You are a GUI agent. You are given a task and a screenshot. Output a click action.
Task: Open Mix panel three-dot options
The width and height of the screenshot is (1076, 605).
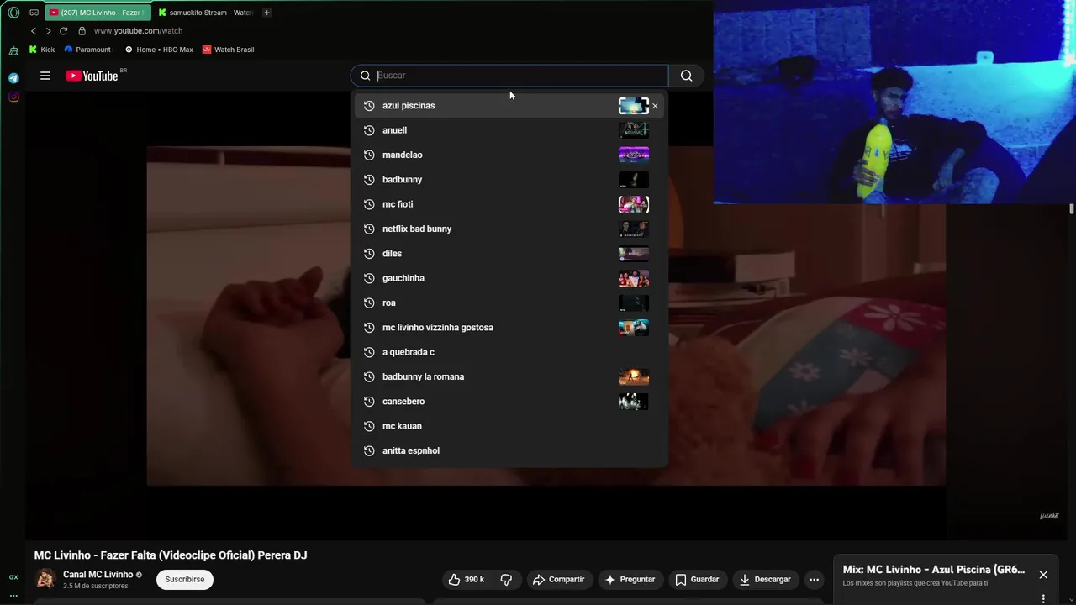1043,598
